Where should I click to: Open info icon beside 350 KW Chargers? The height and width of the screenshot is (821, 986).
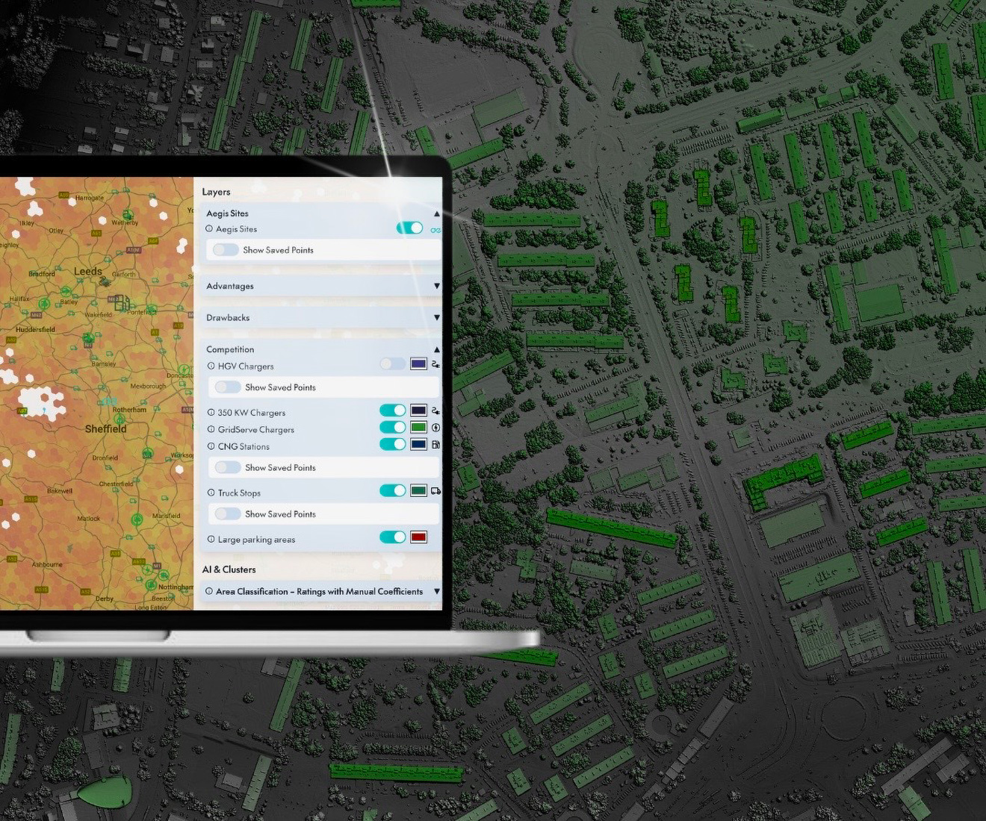coord(211,412)
